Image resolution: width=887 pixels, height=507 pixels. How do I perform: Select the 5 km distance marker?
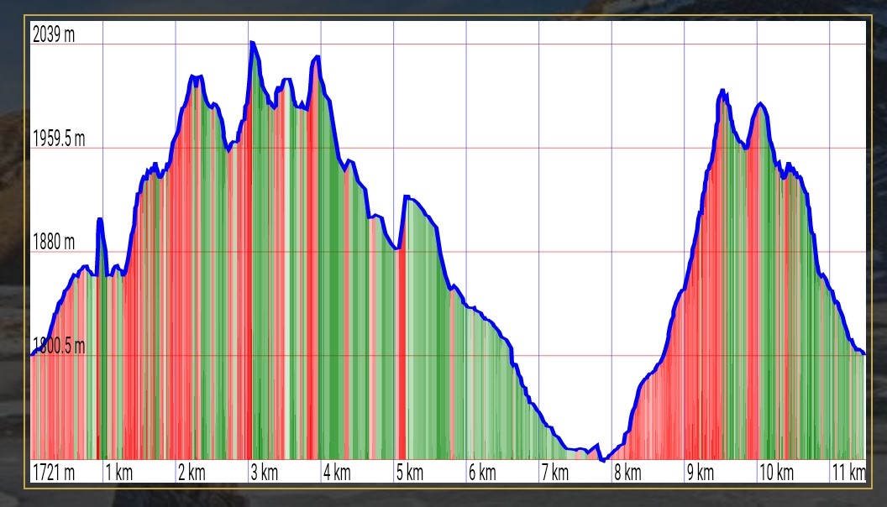(x=410, y=472)
